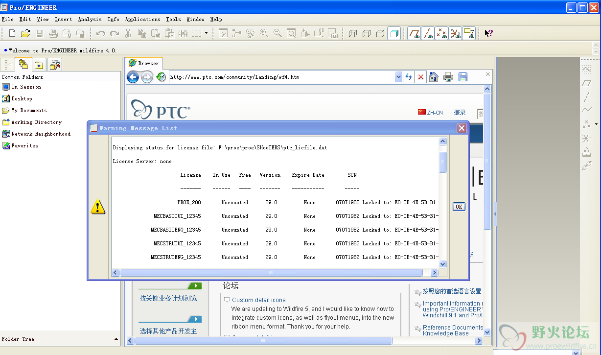This screenshot has height=355, width=601.
Task: Toggle datum axes display
Action: coord(428,33)
